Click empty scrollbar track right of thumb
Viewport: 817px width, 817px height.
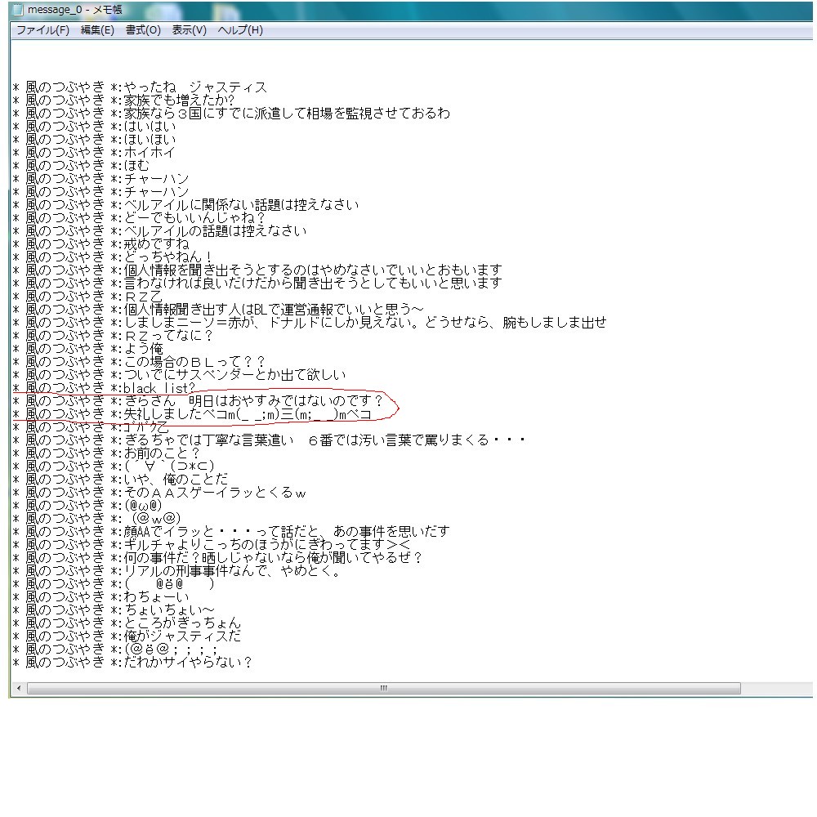776,689
